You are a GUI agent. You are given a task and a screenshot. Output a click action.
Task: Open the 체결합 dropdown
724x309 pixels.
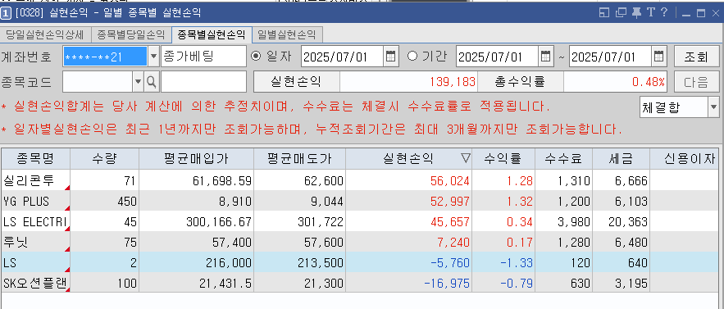(x=713, y=107)
